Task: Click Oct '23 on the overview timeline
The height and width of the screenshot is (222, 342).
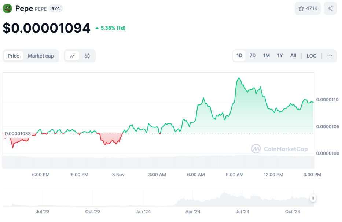Action: click(93, 211)
